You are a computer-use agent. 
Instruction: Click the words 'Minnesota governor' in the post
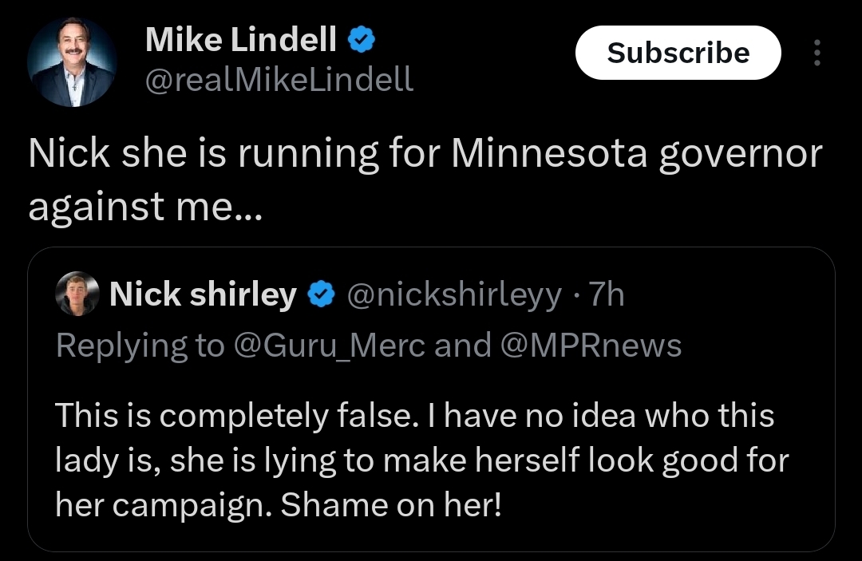click(636, 154)
